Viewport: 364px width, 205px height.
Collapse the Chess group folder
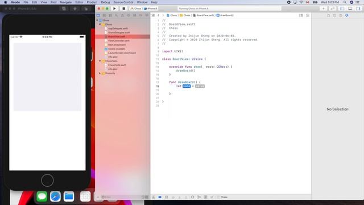tap(100, 24)
